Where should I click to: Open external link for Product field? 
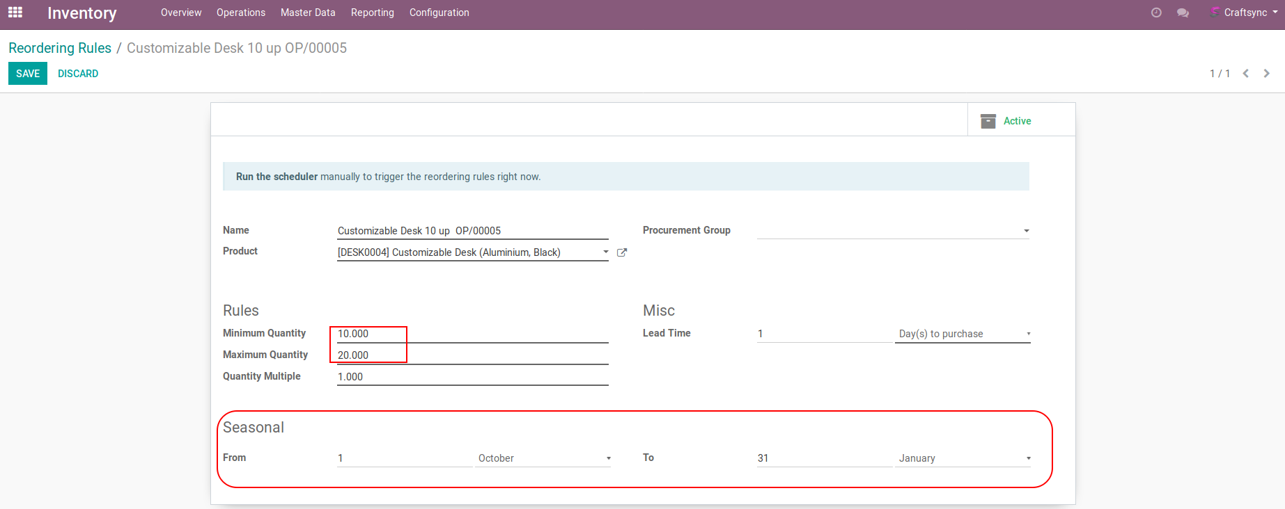[622, 252]
